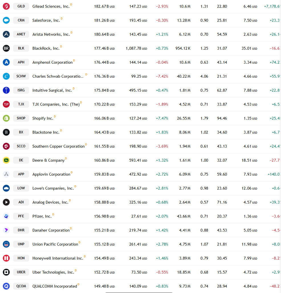Click the Arista Networks logo icon
281x293 pixels.
6,34
